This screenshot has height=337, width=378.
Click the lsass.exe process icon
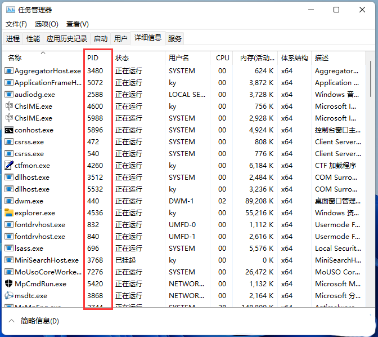pos(9,249)
